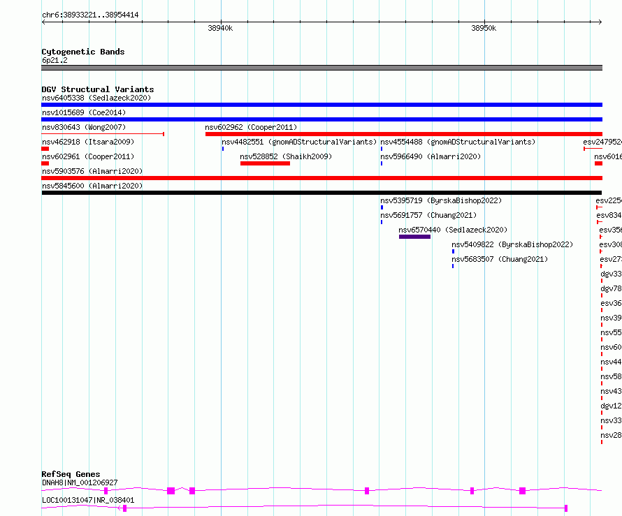The height and width of the screenshot is (516, 622).
Task: Click the black nsv5845600 (Almarri2020) bar
Action: point(321,193)
